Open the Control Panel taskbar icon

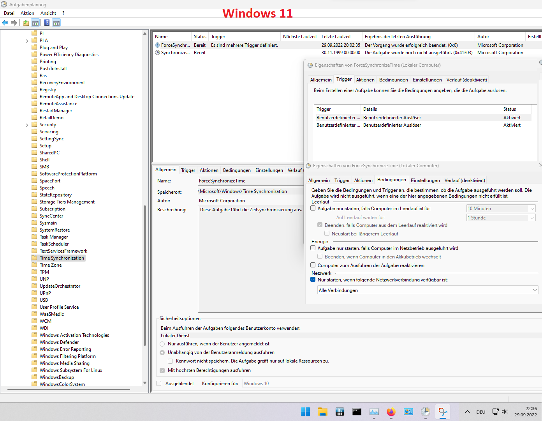pos(408,412)
